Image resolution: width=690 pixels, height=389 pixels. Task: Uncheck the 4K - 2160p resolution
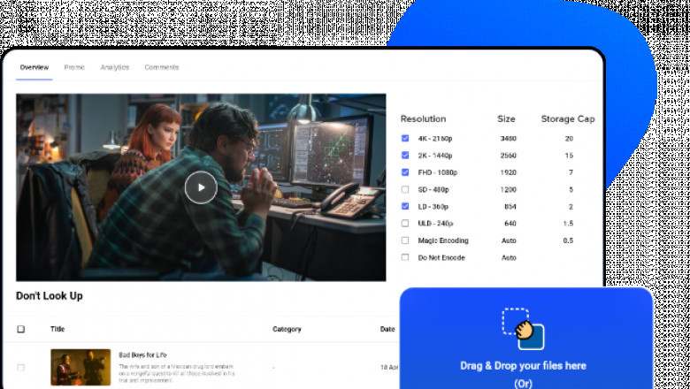(x=405, y=139)
